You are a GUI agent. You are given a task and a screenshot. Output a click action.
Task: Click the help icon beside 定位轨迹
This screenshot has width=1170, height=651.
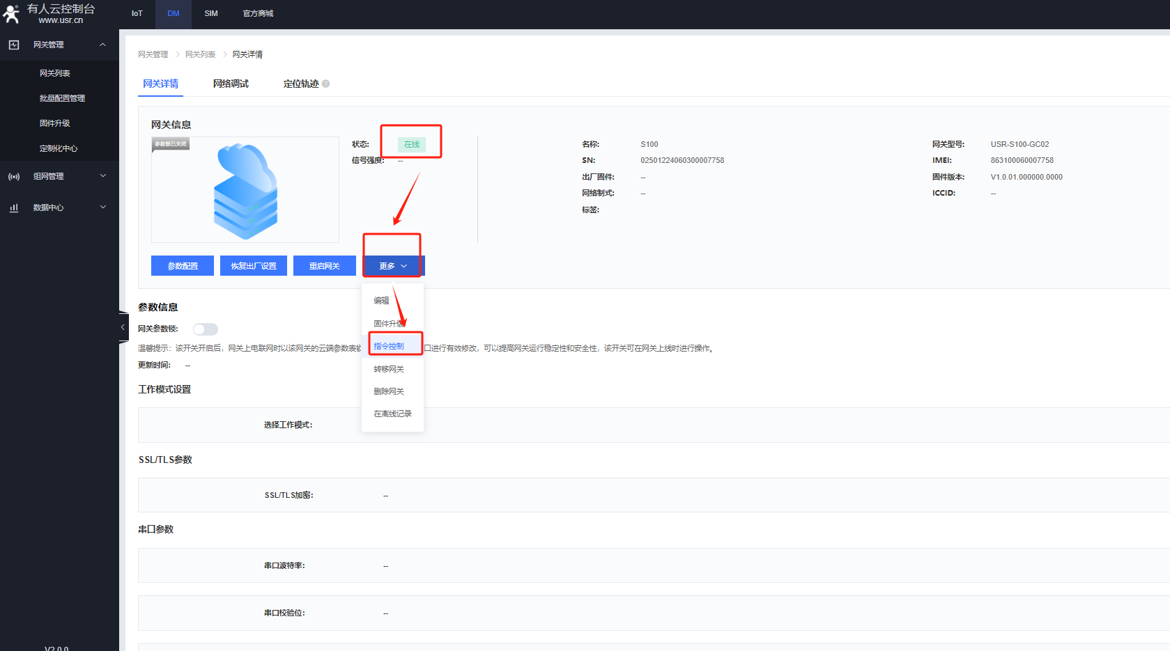tap(325, 84)
